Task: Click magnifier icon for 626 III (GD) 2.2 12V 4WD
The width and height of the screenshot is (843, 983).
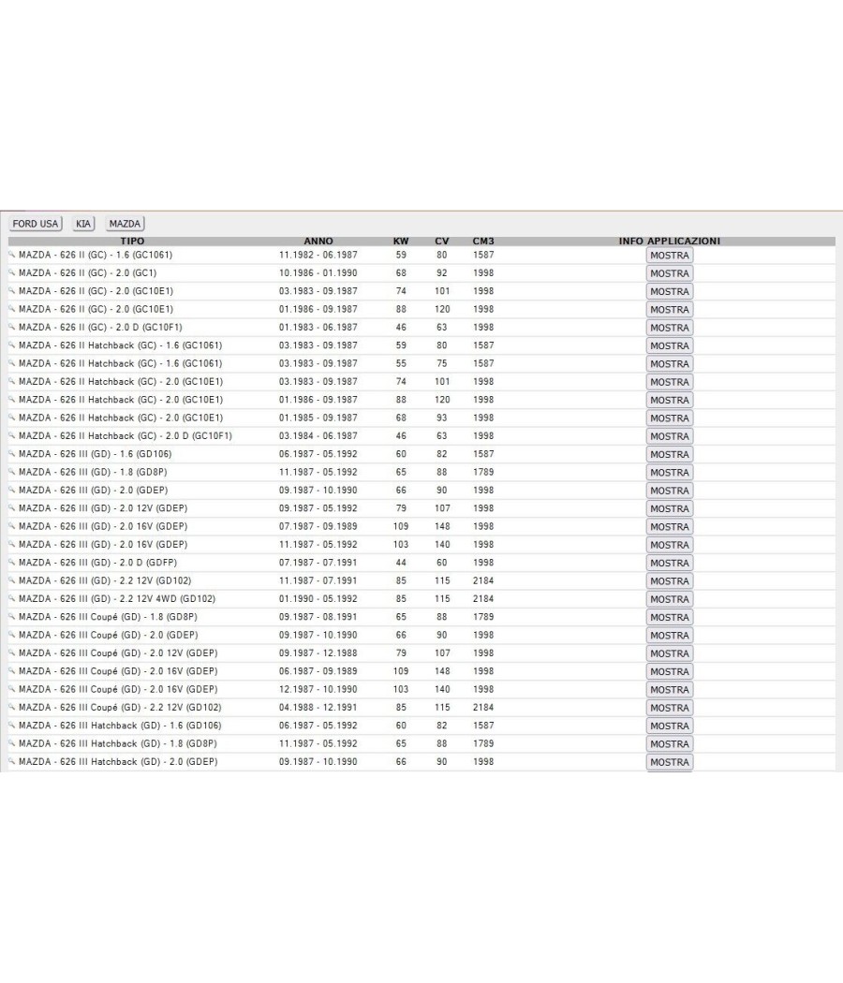Action: tap(12, 599)
